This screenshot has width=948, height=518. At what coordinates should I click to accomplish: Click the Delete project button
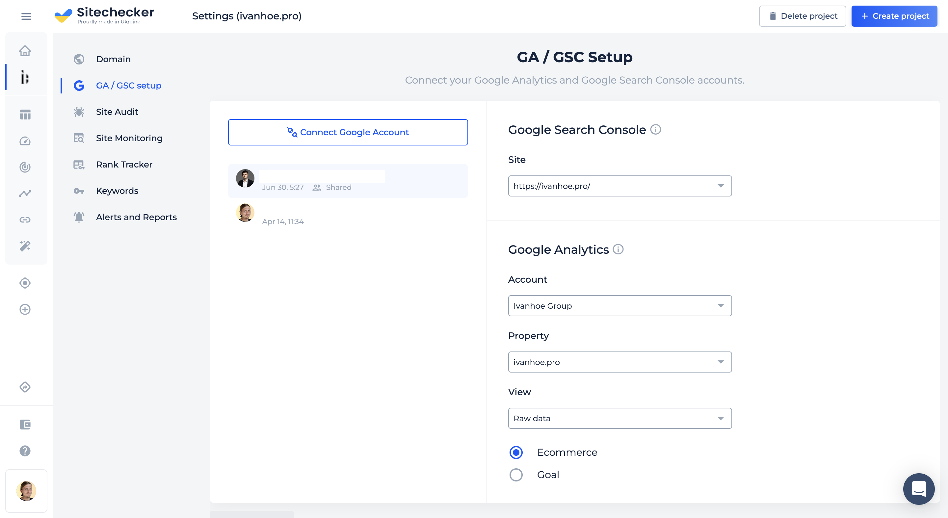tap(802, 16)
